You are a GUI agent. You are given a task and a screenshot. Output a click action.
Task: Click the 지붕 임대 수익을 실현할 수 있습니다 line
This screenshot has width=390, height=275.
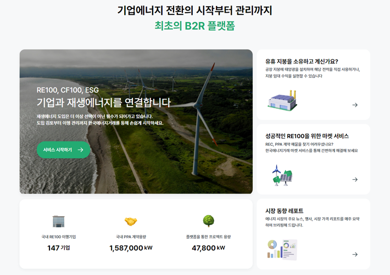click(x=294, y=76)
